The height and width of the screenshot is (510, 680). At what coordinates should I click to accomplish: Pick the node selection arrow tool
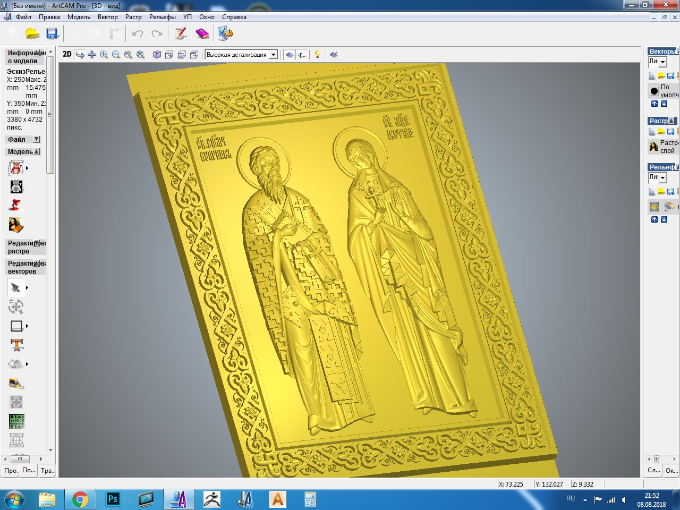(15, 288)
